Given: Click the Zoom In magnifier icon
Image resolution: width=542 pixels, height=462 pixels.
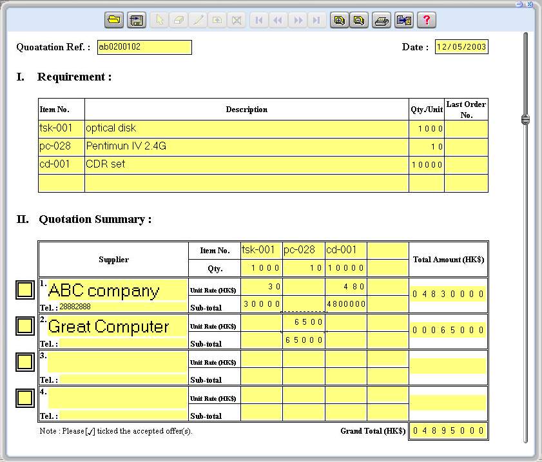Looking at the screenshot, I should pos(338,20).
